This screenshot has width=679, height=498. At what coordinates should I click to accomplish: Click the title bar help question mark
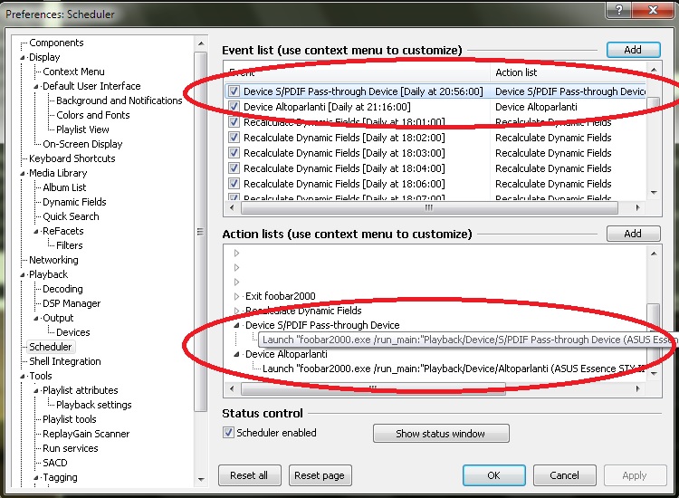(x=619, y=10)
